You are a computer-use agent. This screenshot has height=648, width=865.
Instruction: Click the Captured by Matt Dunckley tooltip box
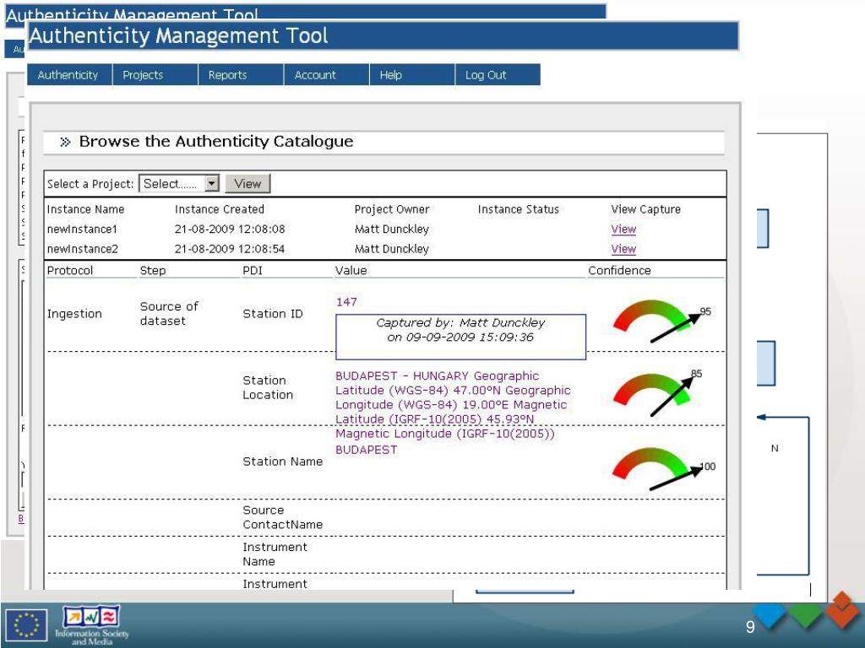pyautogui.click(x=460, y=337)
